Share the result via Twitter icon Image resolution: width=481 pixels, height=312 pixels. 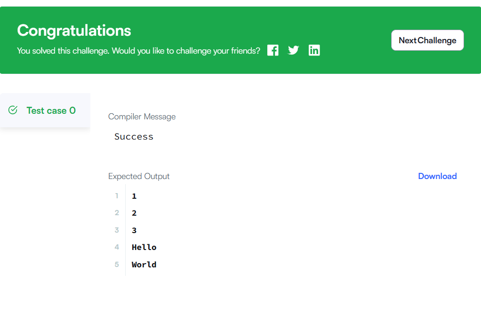tap(293, 50)
